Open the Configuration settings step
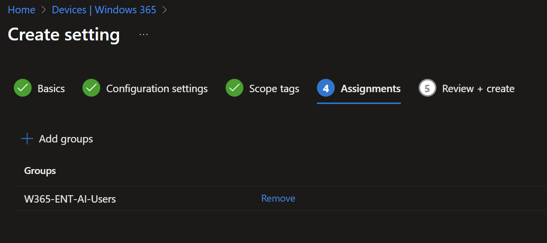Image resolution: width=547 pixels, height=243 pixels. pyautogui.click(x=156, y=89)
